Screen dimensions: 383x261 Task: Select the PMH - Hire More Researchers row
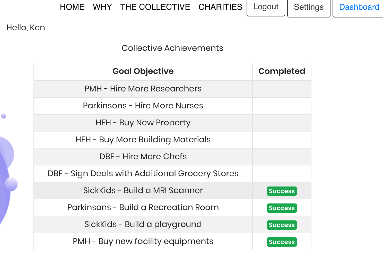tap(143, 89)
